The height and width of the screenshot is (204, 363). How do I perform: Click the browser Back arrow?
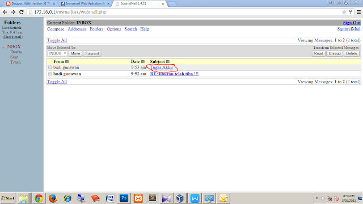(5, 12)
